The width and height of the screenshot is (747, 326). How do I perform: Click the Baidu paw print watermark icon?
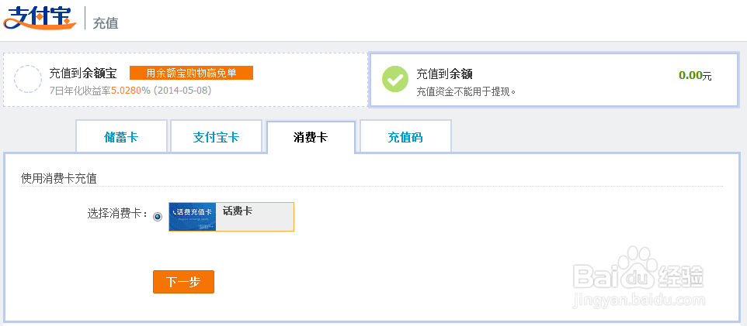point(644,265)
